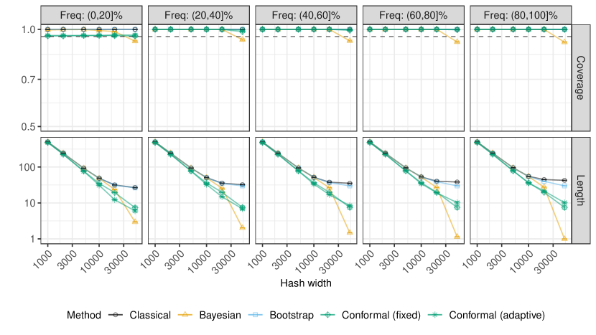The image size is (596, 335).
Task: Click the Classical circle marker in legend
Action: [113, 315]
